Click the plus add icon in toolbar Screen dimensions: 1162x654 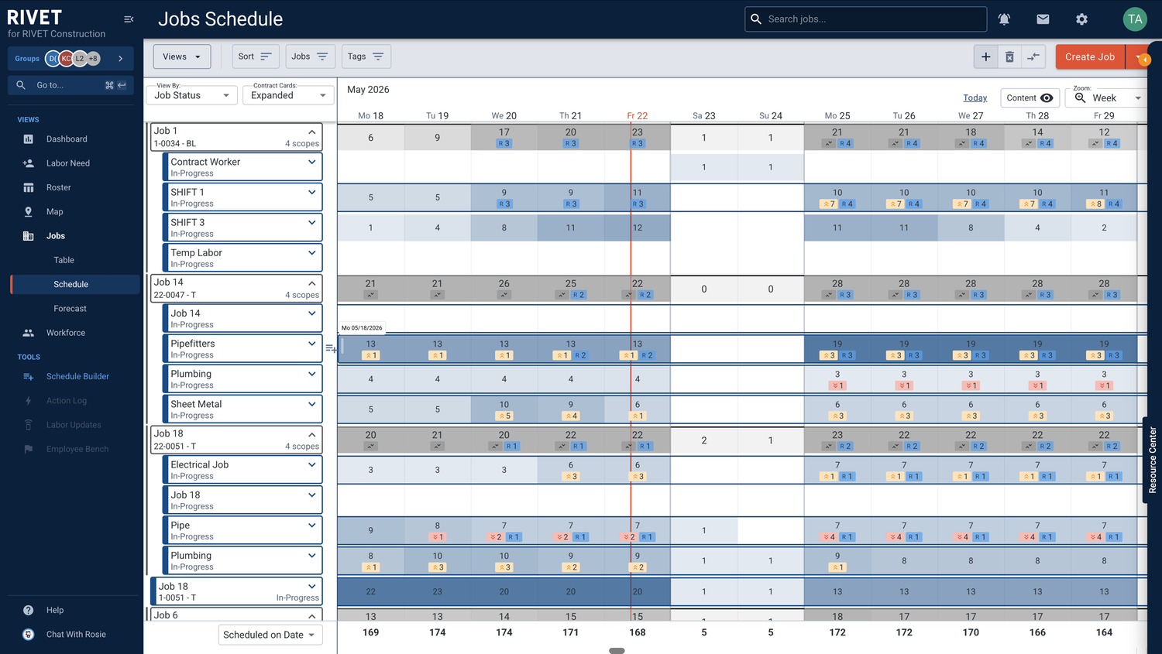click(x=985, y=56)
